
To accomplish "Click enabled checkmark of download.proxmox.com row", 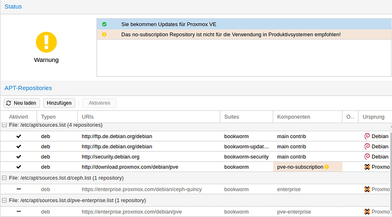I will (19, 167).
